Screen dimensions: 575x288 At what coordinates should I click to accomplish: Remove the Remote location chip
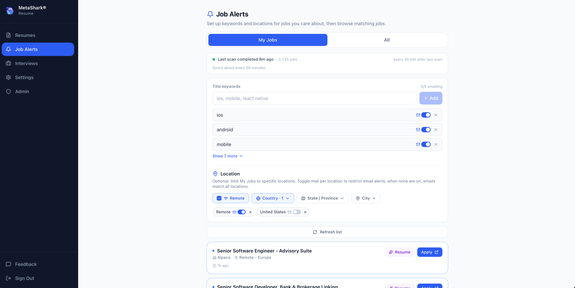[x=250, y=212]
